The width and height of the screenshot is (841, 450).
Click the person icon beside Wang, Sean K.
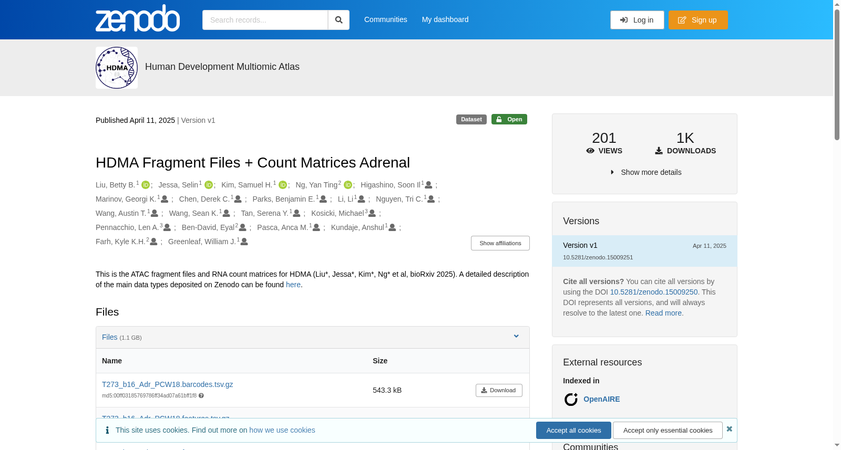pos(227,213)
